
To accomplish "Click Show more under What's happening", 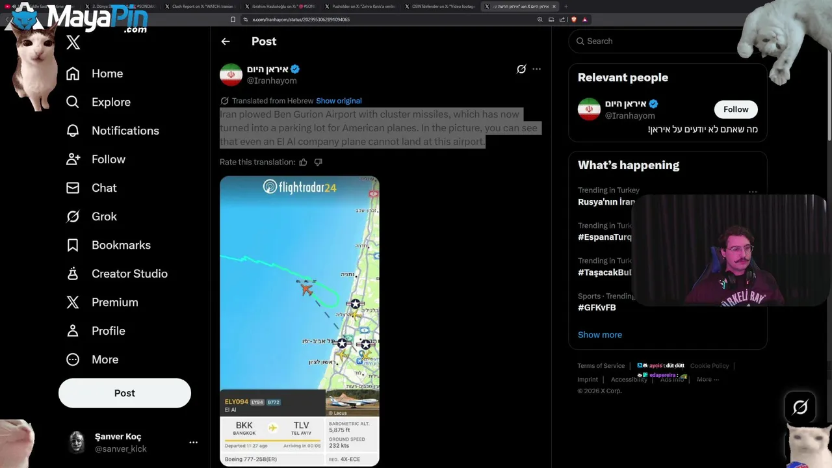I will point(600,335).
